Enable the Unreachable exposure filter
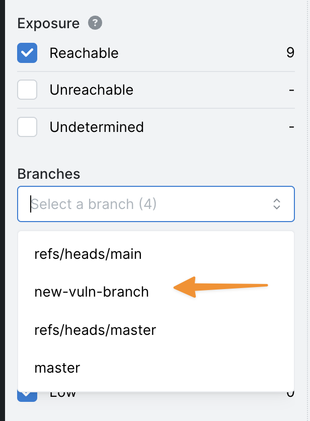 click(27, 90)
